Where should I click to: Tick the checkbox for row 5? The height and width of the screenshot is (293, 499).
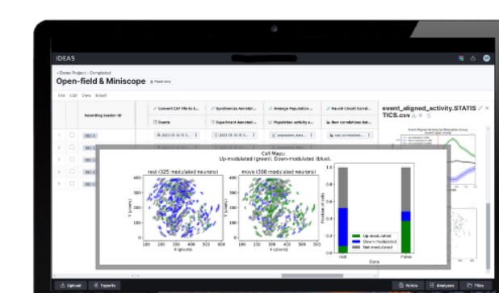(x=72, y=183)
